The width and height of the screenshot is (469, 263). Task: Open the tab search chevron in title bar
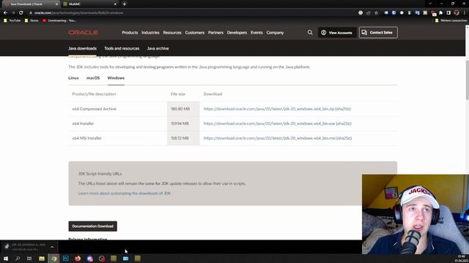(430, 4)
